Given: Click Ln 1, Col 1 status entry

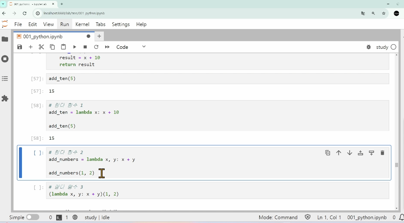Looking at the screenshot, I should coord(329,218).
